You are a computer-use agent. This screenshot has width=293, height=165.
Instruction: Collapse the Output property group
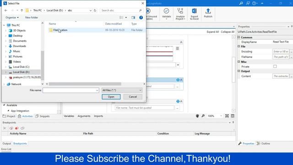239,71
